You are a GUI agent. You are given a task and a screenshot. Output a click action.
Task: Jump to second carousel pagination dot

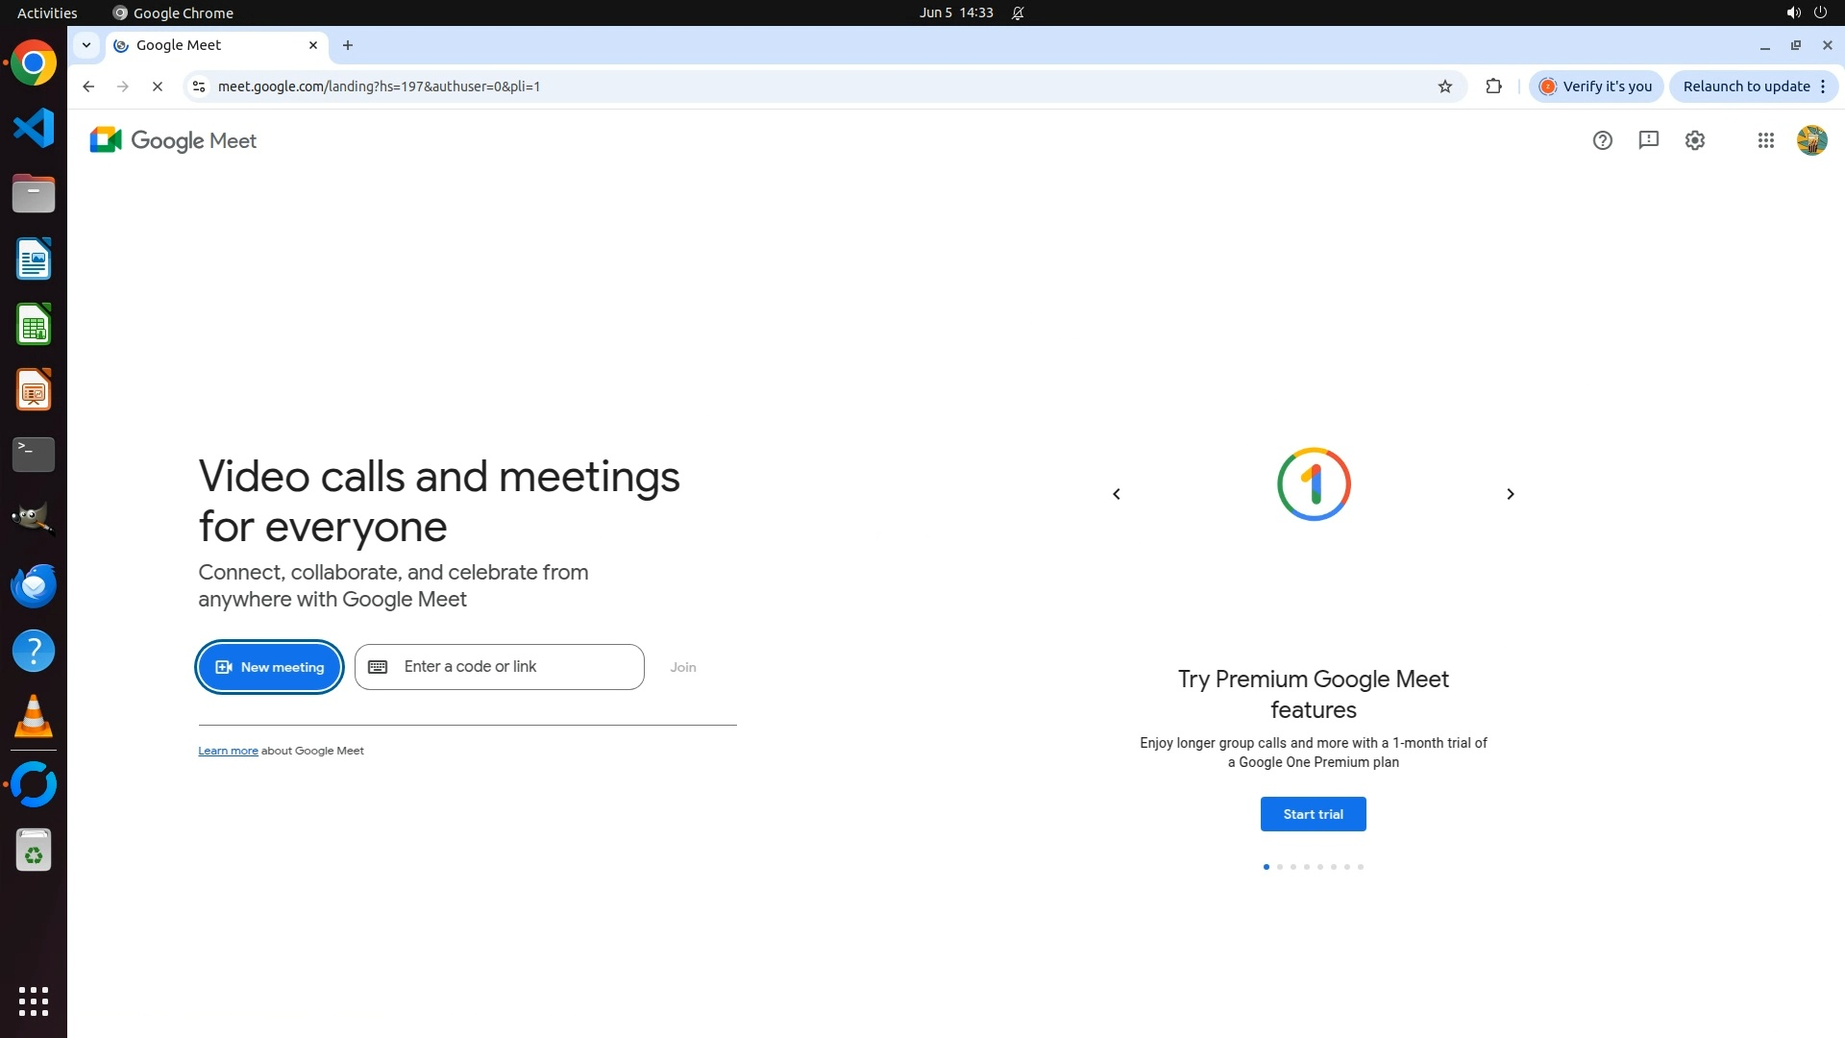coord(1279,867)
